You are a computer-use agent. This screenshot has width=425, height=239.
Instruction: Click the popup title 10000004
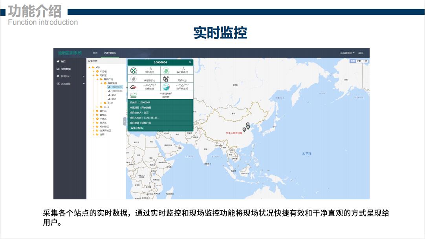[x=161, y=62]
